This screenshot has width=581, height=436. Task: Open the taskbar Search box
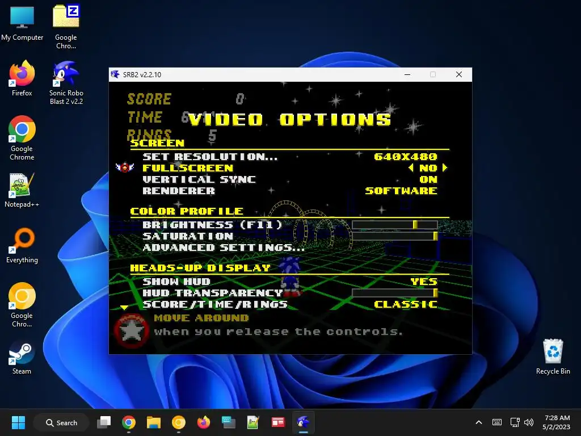[x=61, y=422]
